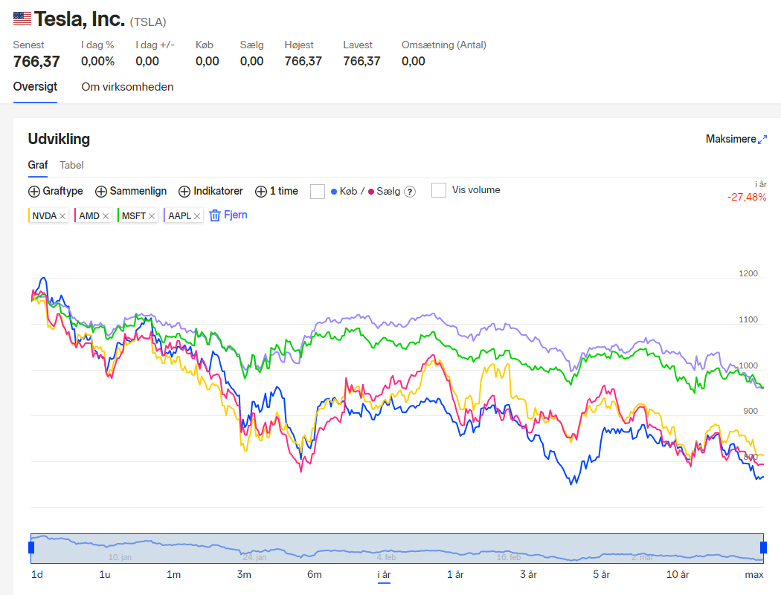Image resolution: width=781 pixels, height=595 pixels.
Task: Click the plus icon beside Sammenlign
Action: click(101, 192)
